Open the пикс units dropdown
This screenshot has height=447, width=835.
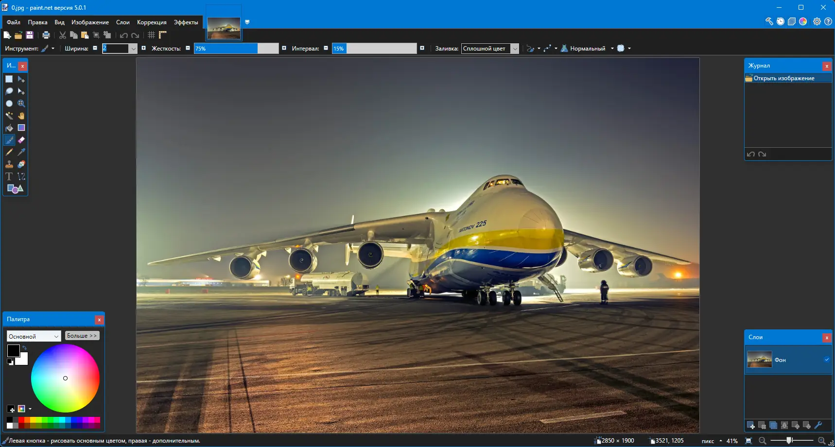(x=712, y=441)
